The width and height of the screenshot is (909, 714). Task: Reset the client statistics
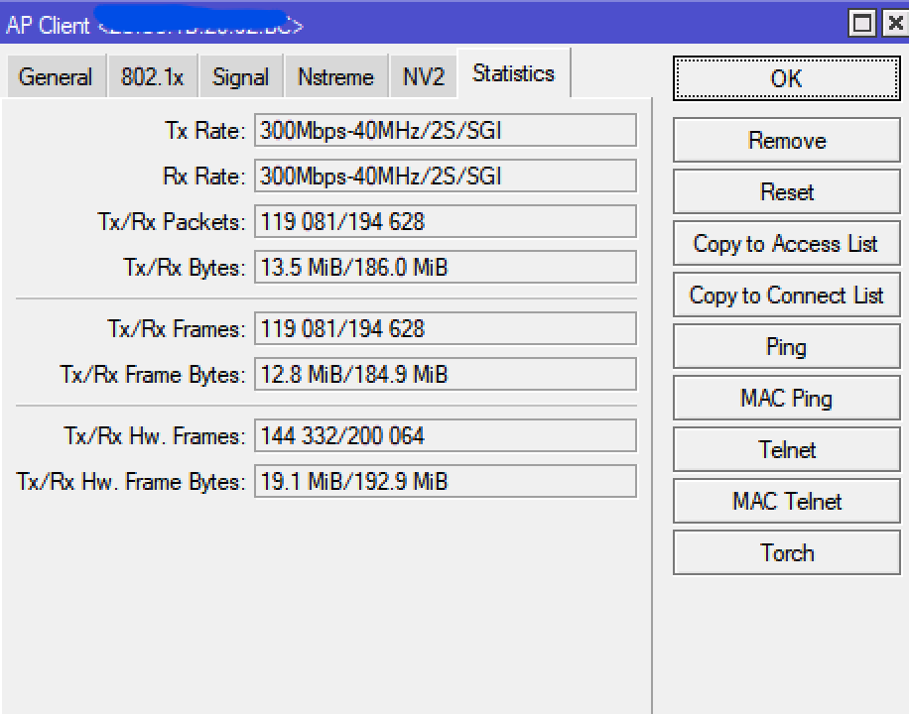click(787, 192)
